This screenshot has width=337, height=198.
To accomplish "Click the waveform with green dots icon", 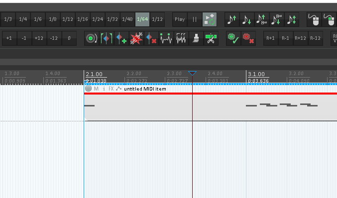I will (166, 38).
